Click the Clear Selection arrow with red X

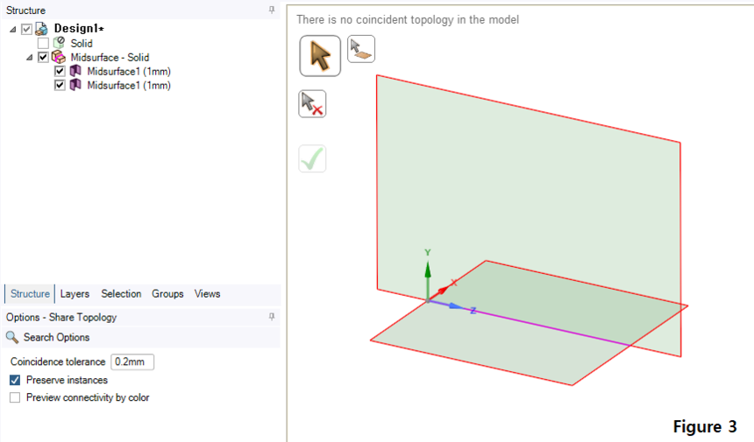[312, 103]
